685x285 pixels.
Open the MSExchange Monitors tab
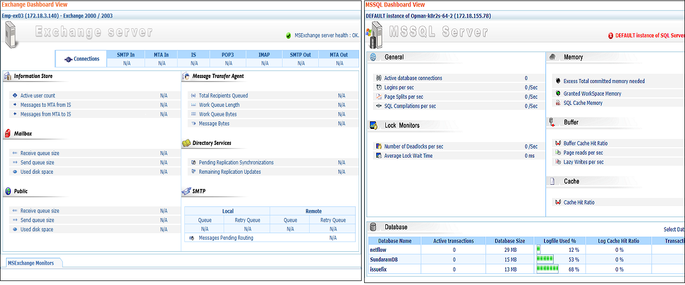(x=31, y=263)
